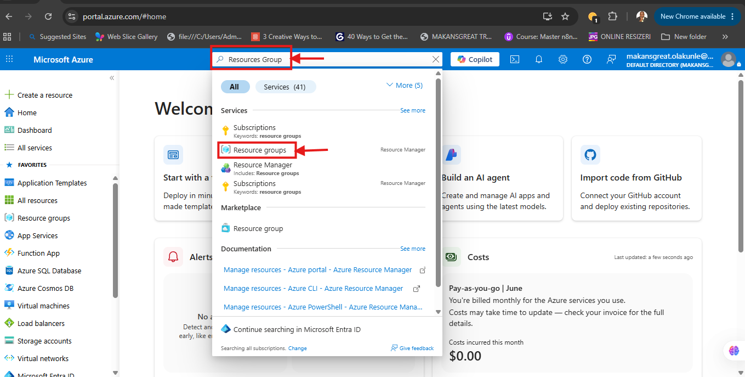Image resolution: width=745 pixels, height=377 pixels.
Task: Click the Copilot button
Action: [x=475, y=59]
